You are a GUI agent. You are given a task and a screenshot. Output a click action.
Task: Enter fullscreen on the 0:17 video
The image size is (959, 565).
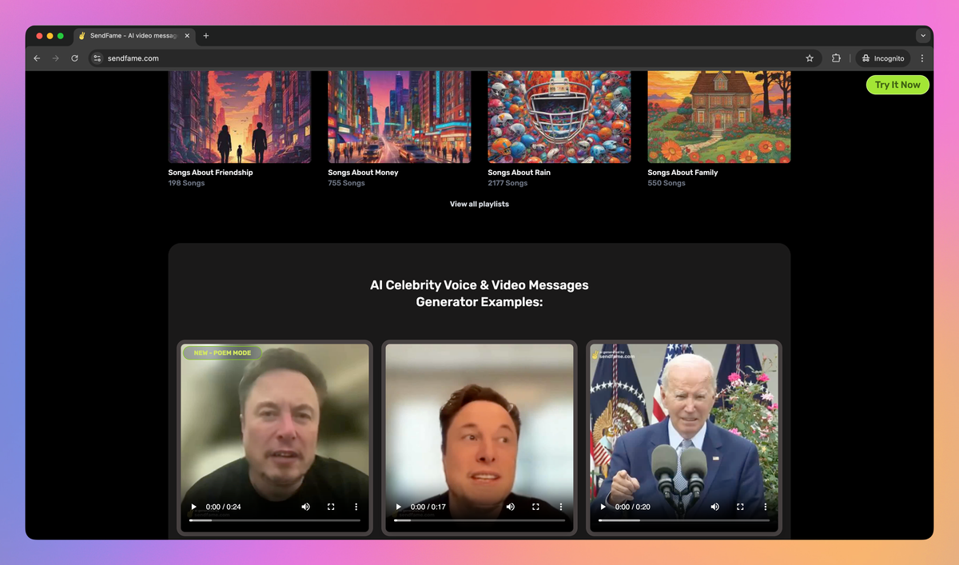pyautogui.click(x=535, y=507)
